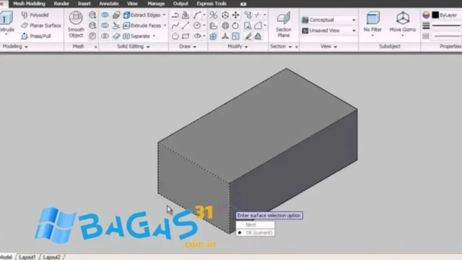Click the Trim icon in Modify panel

click(x=258, y=15)
